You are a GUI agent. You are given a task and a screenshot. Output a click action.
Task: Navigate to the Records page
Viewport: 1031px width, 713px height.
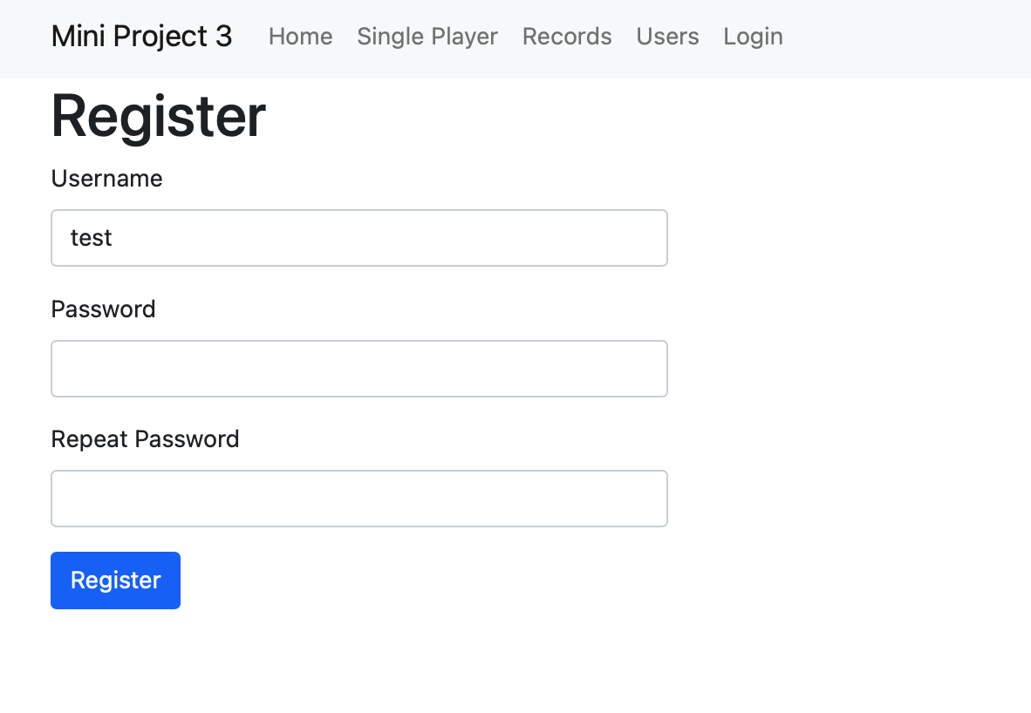(567, 36)
